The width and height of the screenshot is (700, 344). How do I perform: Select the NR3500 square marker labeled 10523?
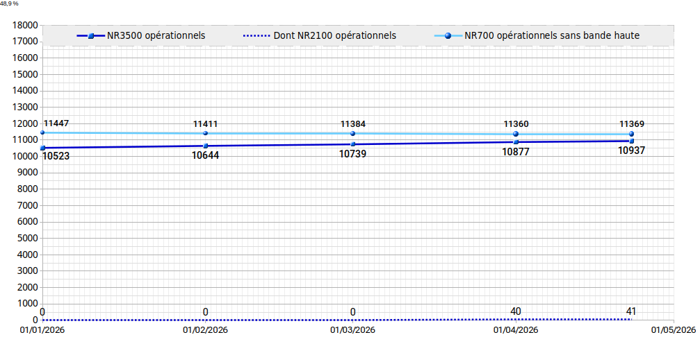click(42, 148)
